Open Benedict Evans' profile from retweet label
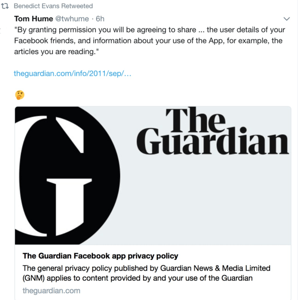This screenshot has width=298, height=300. point(36,6)
